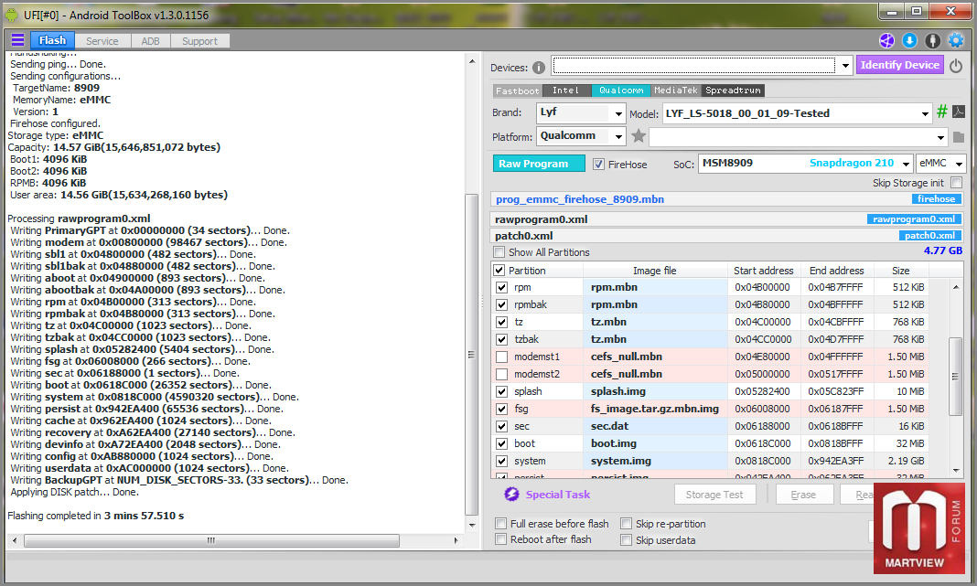The width and height of the screenshot is (977, 586).
Task: Open the hamburger main menu icon
Action: point(17,40)
